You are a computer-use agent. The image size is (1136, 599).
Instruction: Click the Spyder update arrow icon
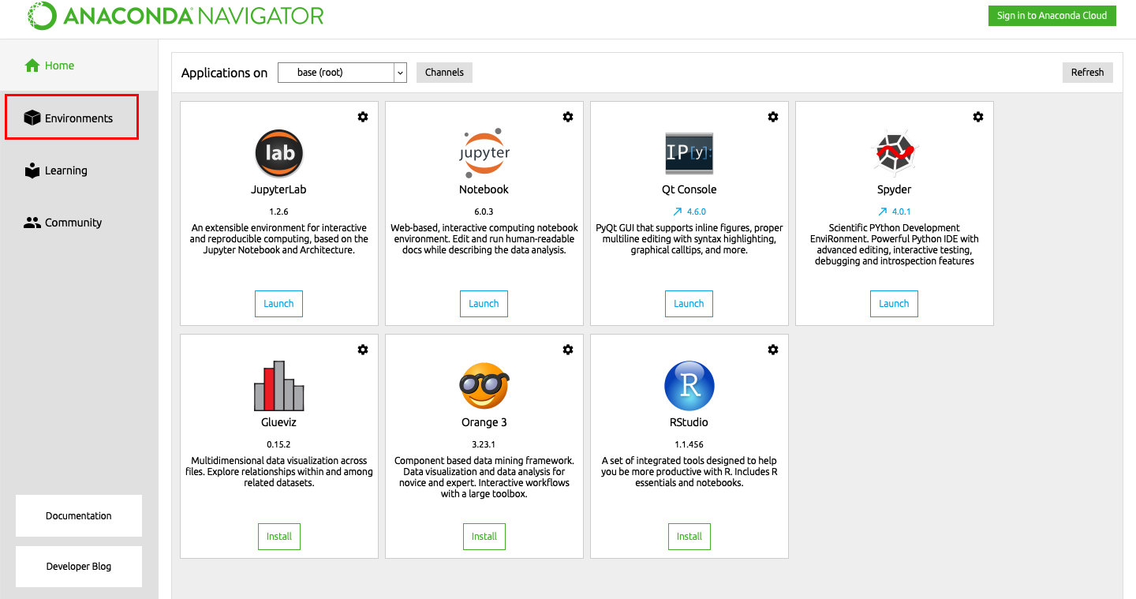[x=882, y=212]
